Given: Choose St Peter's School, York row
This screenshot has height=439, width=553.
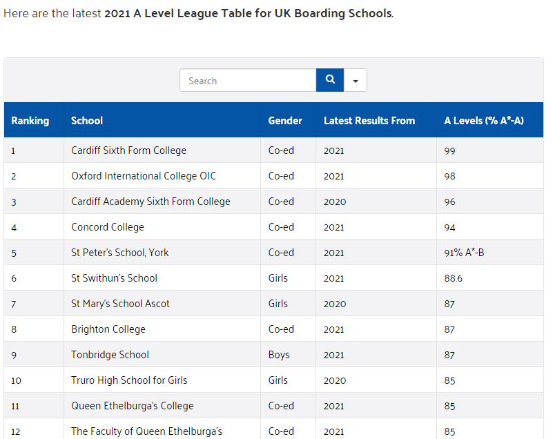Looking at the screenshot, I should (119, 253).
